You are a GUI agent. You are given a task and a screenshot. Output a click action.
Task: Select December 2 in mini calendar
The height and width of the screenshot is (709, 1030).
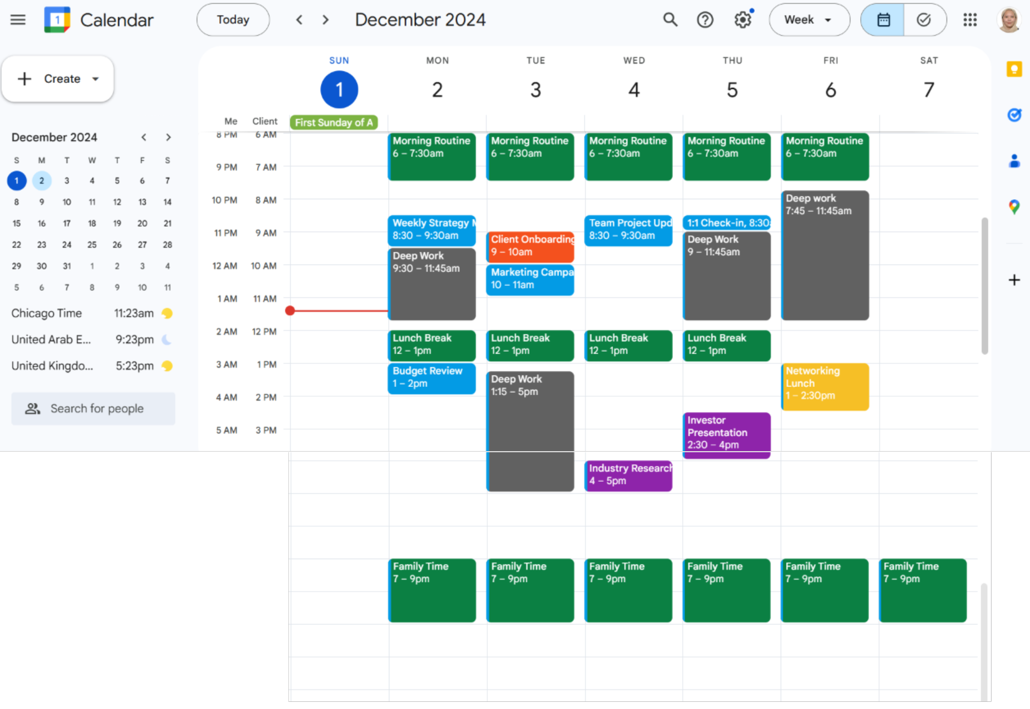42,181
